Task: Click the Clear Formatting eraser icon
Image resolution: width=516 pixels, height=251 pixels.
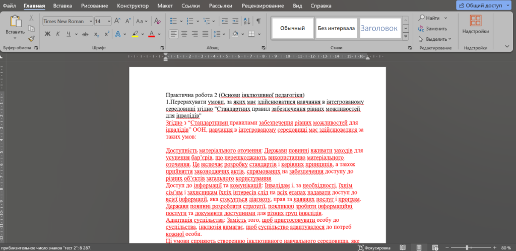Action: [157, 21]
